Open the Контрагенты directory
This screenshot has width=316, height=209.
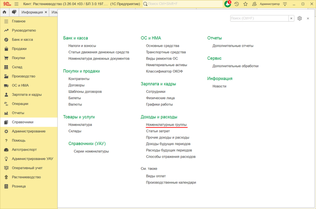79,79
